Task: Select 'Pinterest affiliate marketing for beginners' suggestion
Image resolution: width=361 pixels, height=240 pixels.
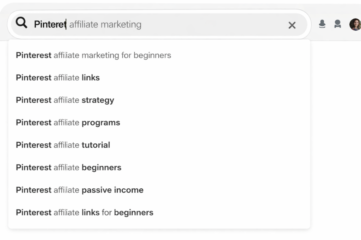Action: pyautogui.click(x=93, y=55)
